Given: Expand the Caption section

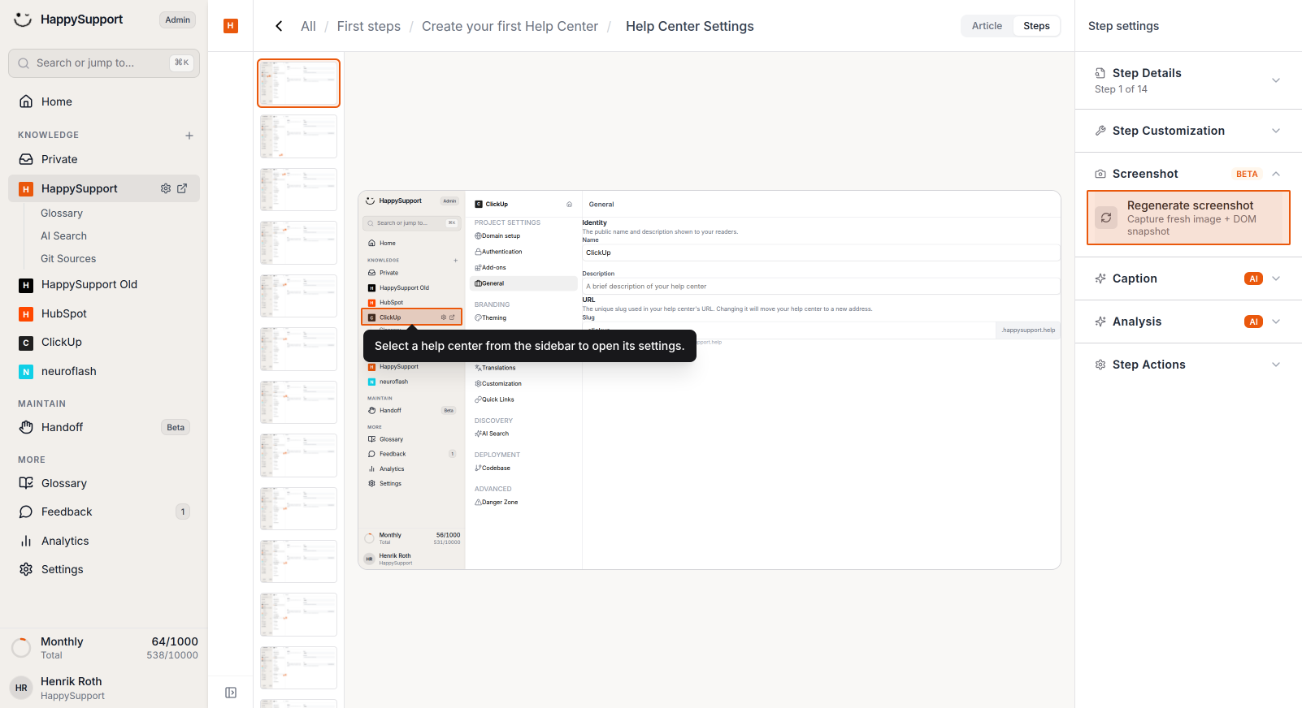Looking at the screenshot, I should [1276, 278].
